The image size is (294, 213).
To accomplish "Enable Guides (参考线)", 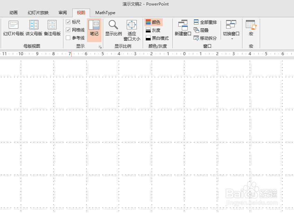I will 68,38.
